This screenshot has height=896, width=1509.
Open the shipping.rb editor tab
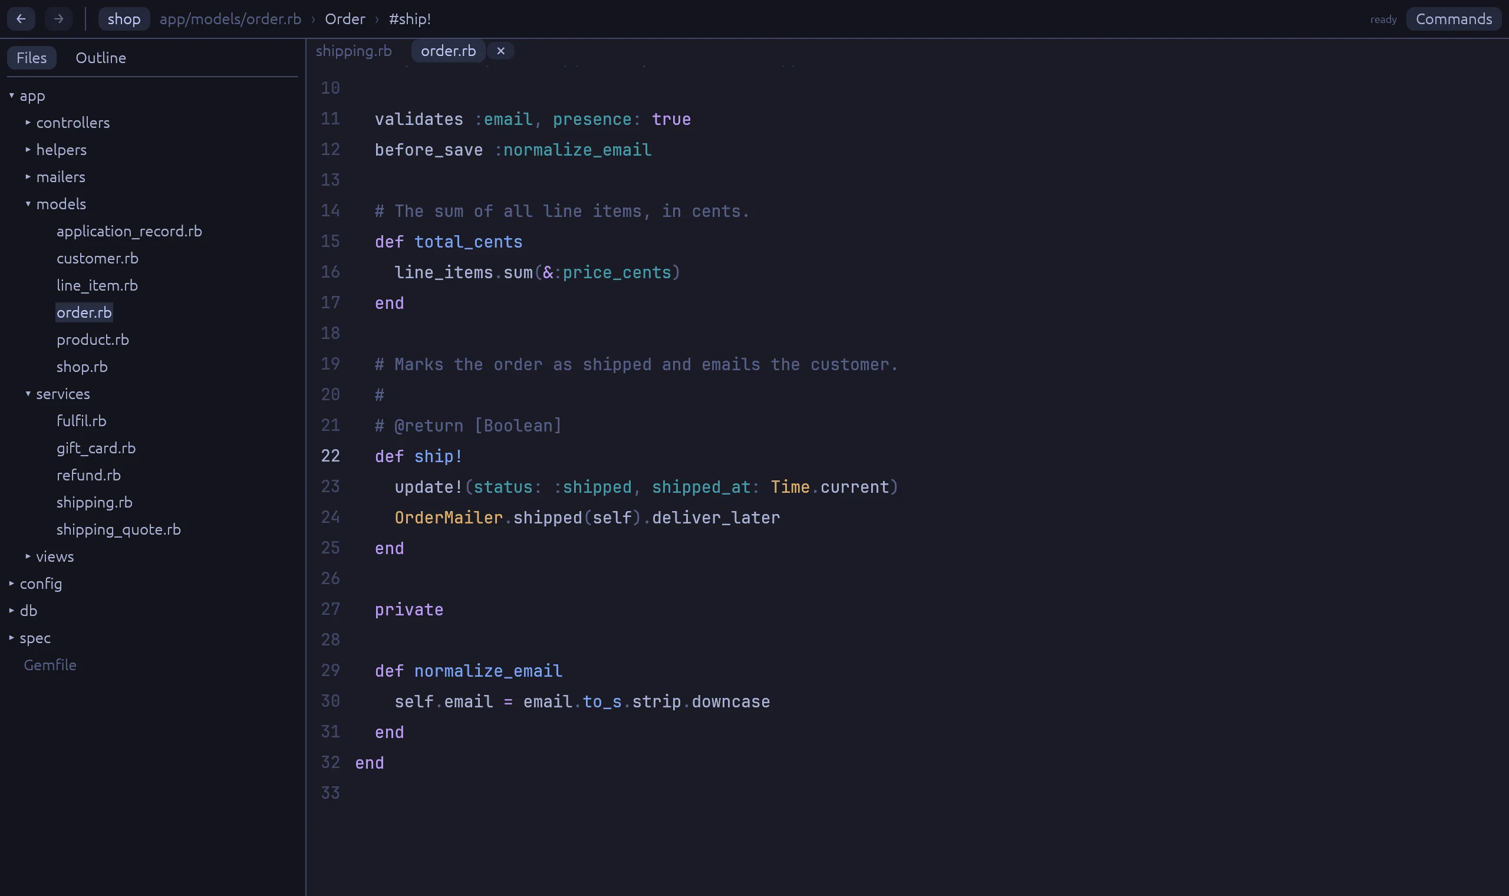pyautogui.click(x=354, y=51)
